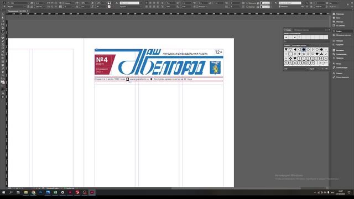Insert the outlined diamond glyph
This screenshot has height=199, width=354.
(308, 49)
